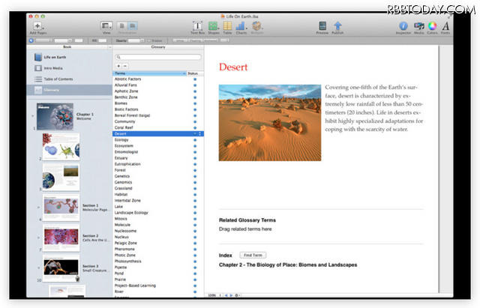Viewport: 480px width, 308px height.
Task: Open the Media browser
Action: tap(418, 26)
